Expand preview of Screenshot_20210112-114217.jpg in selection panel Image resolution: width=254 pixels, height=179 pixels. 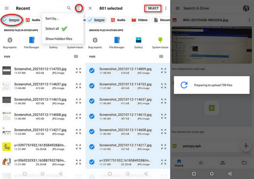tap(164, 147)
